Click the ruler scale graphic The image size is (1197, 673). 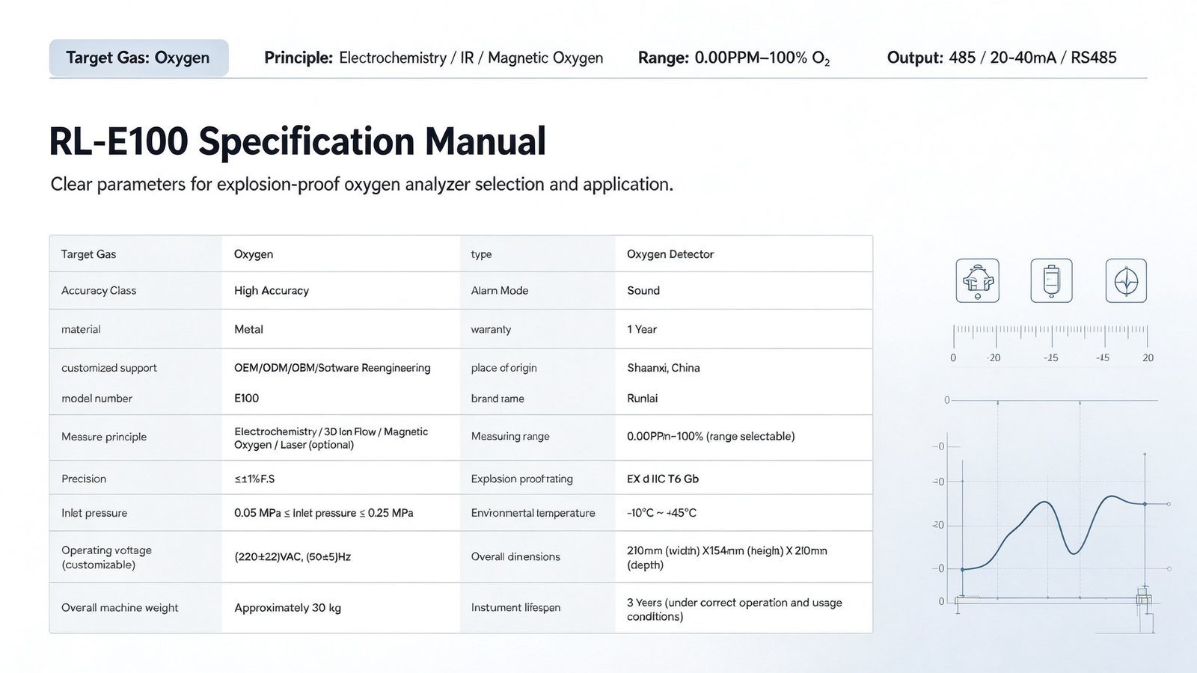point(1051,343)
